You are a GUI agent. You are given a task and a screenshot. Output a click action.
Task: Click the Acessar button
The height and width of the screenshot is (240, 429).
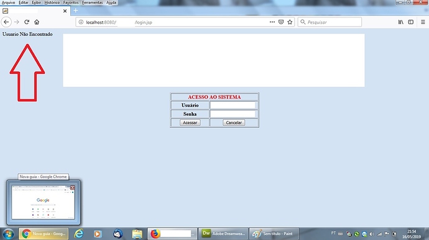click(x=190, y=123)
